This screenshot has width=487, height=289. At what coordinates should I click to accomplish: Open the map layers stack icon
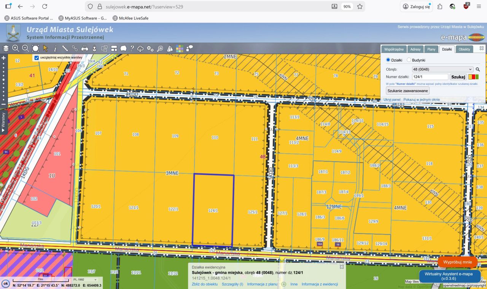point(6,48)
